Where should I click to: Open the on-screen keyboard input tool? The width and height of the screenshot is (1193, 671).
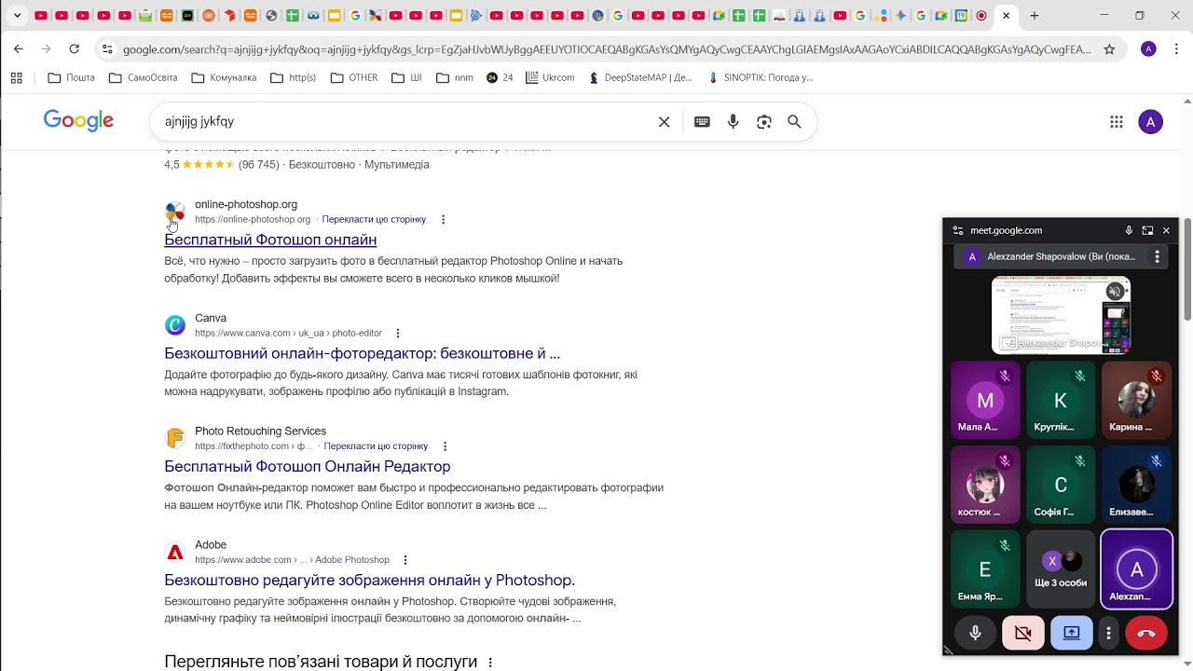click(702, 122)
